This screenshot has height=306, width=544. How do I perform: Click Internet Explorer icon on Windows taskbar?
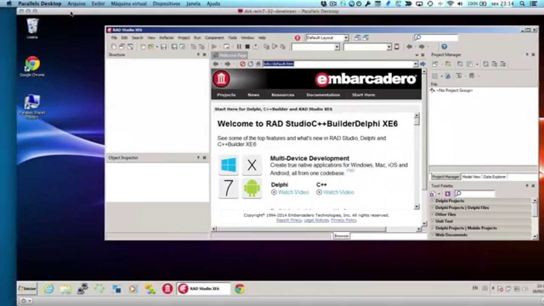(49, 289)
